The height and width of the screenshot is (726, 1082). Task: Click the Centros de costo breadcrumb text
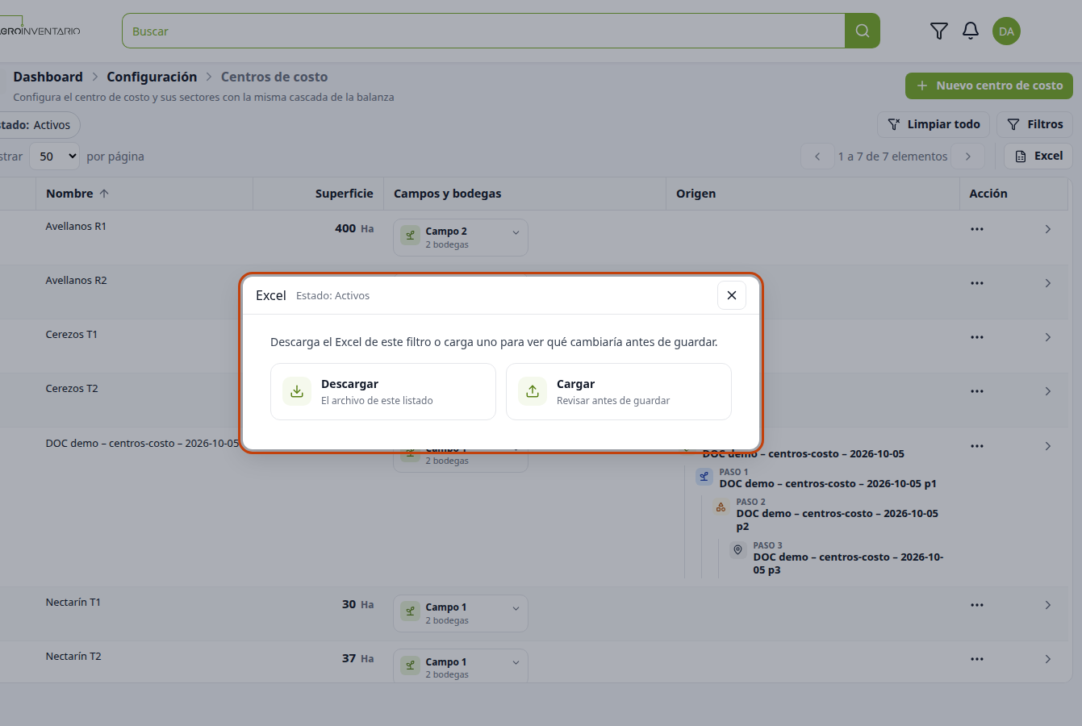(274, 77)
